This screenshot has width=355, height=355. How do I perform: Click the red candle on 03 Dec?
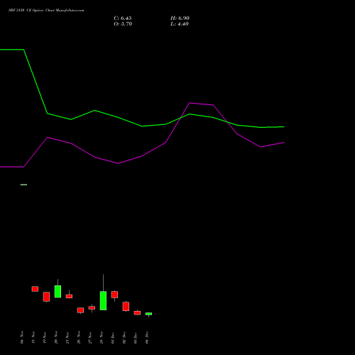pos(137,312)
